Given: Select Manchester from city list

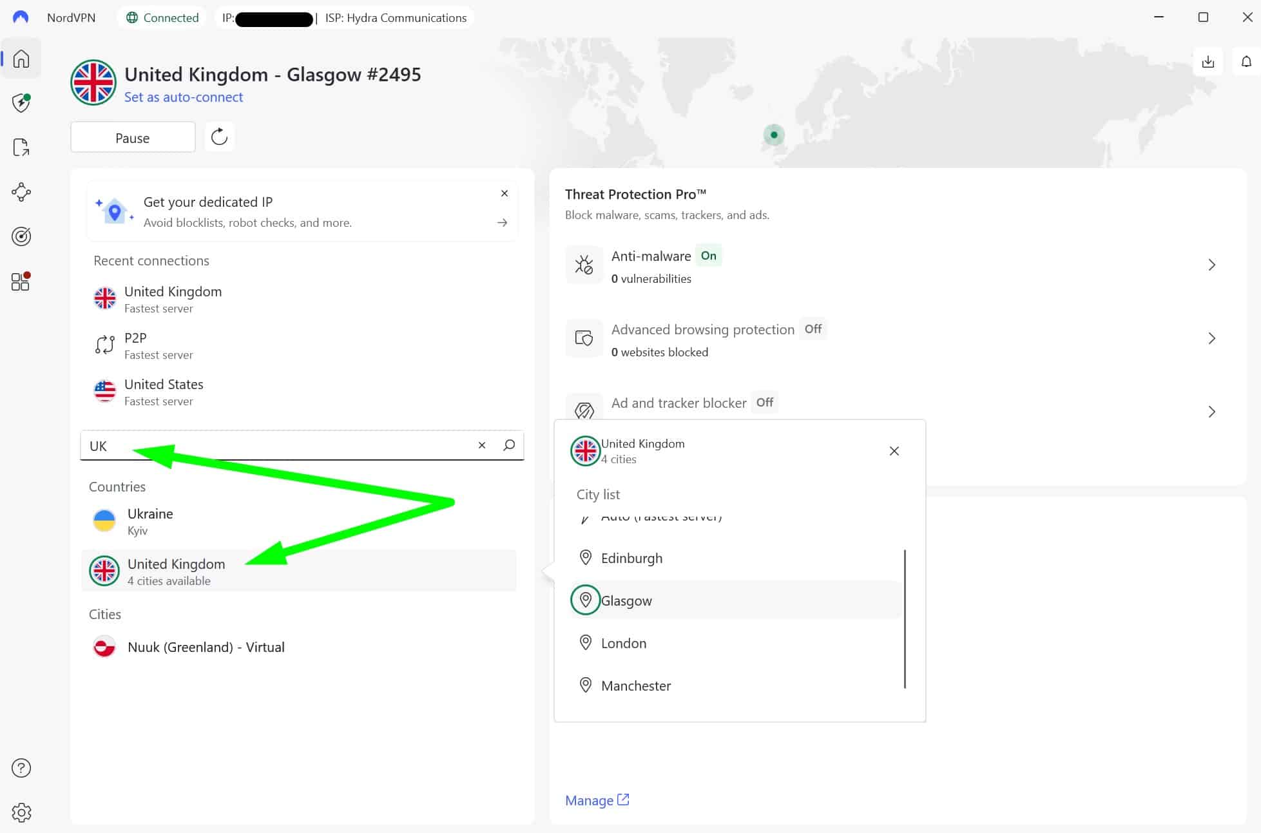Looking at the screenshot, I should click(x=735, y=685).
